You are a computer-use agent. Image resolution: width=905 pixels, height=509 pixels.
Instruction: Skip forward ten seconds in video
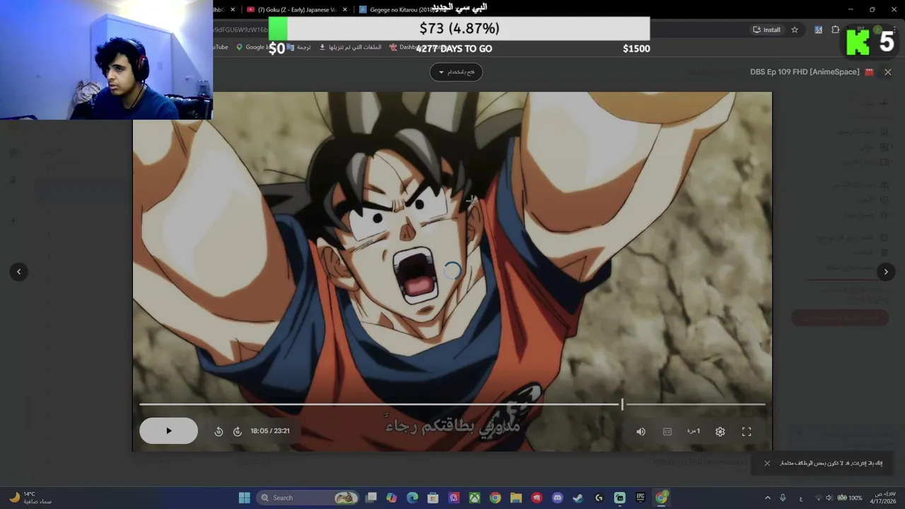click(x=238, y=431)
